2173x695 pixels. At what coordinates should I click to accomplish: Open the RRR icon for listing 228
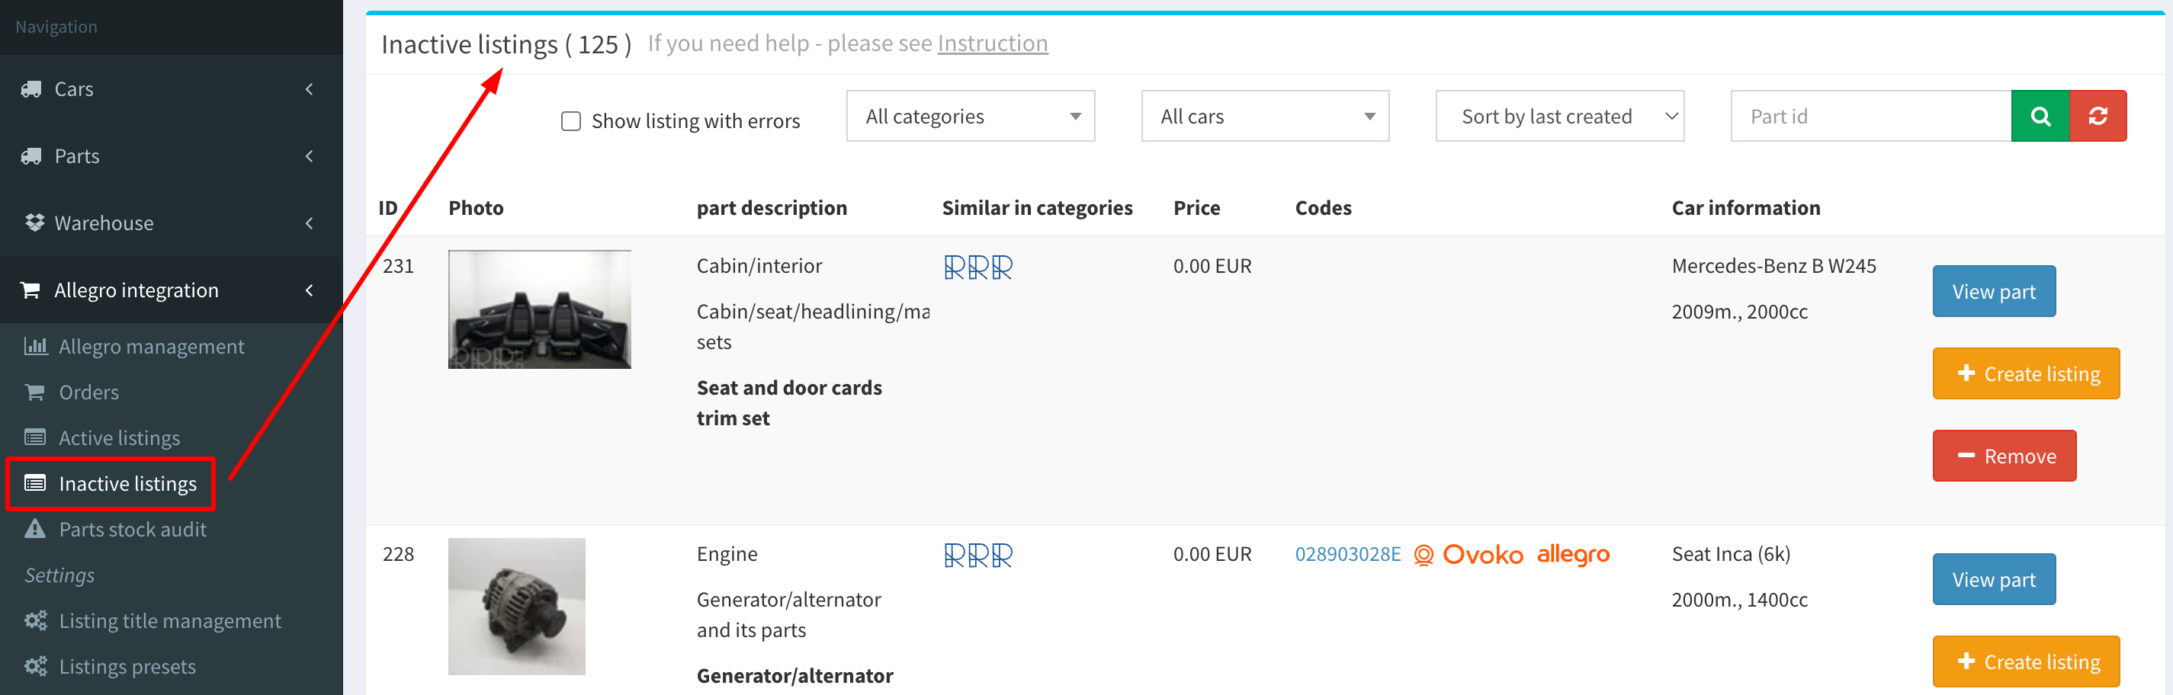[977, 554]
